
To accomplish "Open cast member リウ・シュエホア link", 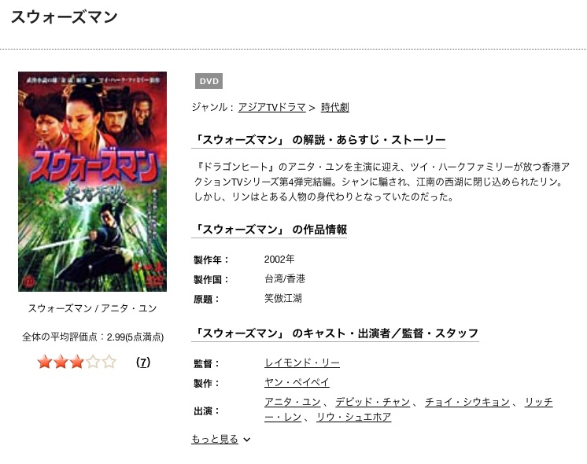I will coord(354,417).
